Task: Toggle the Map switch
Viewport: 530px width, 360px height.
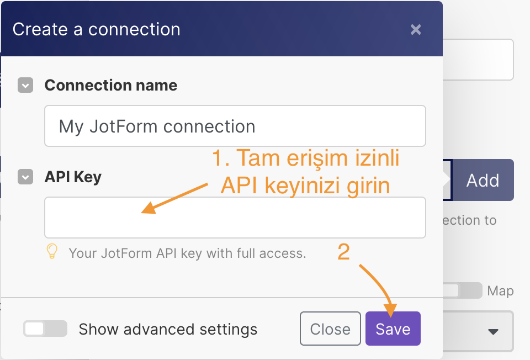Action: (463, 290)
